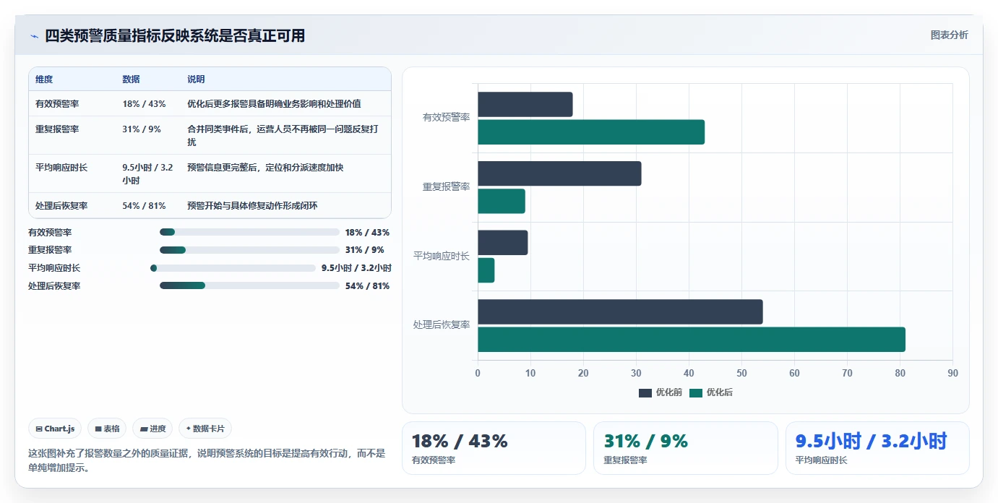The width and height of the screenshot is (998, 503).
Task: Click the blue 9.5小时 / 3.2小时 data card
Action: coord(877,448)
